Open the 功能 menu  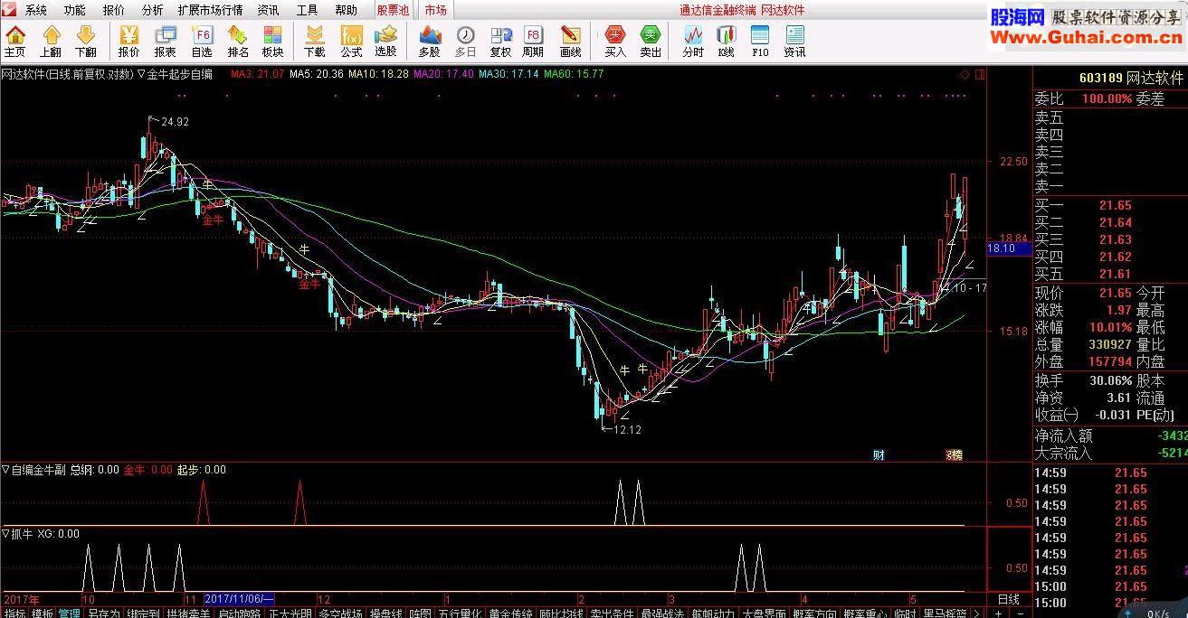tap(74, 10)
